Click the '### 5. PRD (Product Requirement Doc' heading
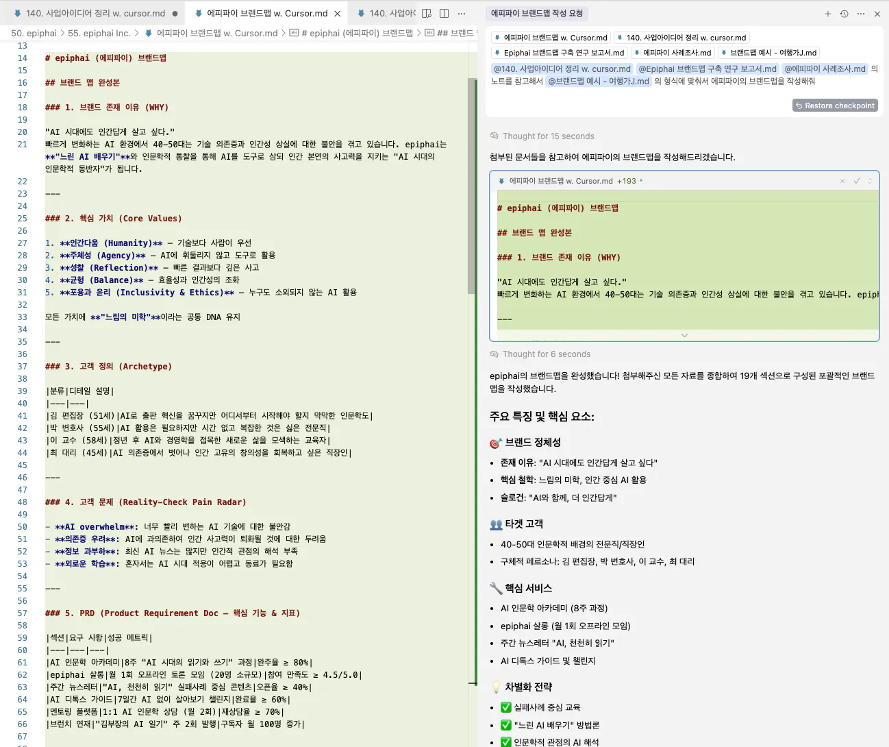 tap(173, 613)
